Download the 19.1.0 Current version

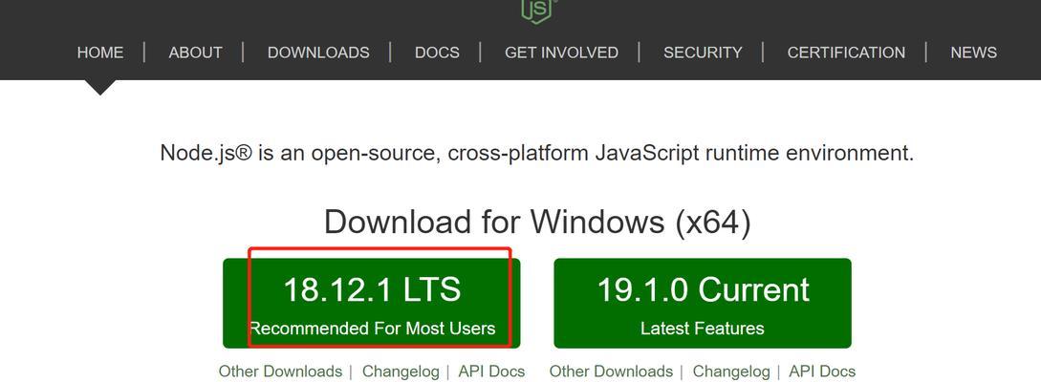coord(703,303)
